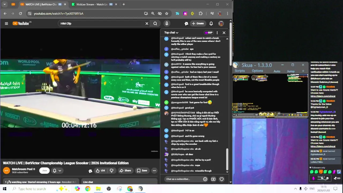The width and height of the screenshot is (343, 193).
Task: Dislike the video with thumbs down
Action: pyautogui.click(x=111, y=170)
